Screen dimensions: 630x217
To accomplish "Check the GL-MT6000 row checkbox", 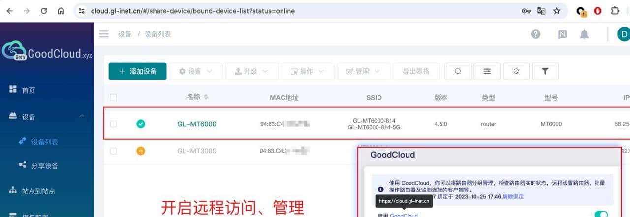I will coord(114,124).
